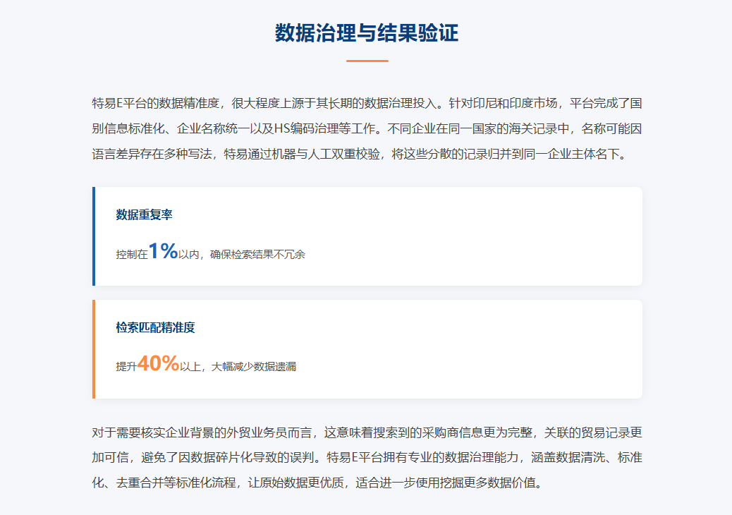Click the line starting 语言差异存在多种写法

360,154
